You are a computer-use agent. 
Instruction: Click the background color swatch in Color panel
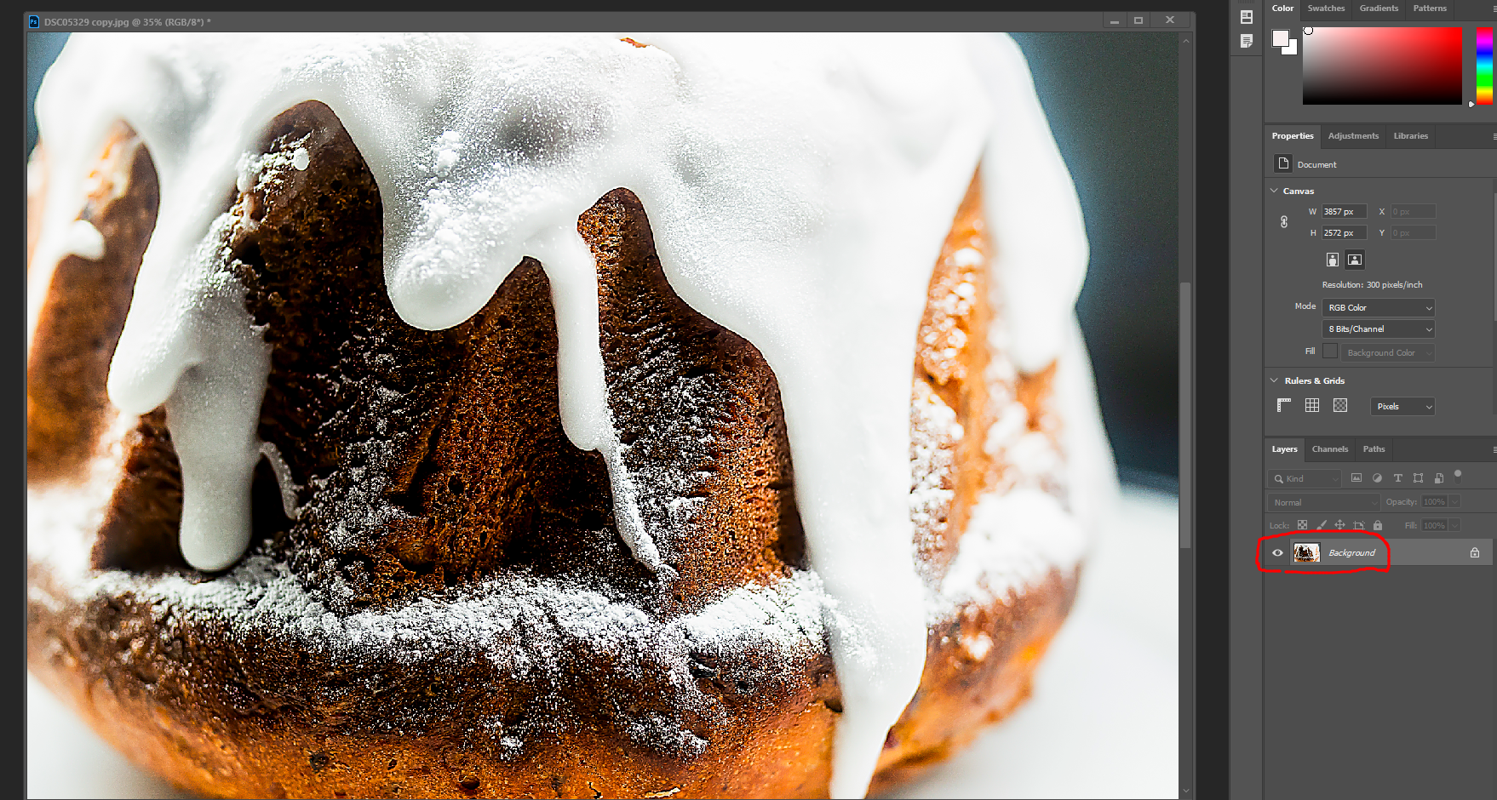tap(1292, 49)
